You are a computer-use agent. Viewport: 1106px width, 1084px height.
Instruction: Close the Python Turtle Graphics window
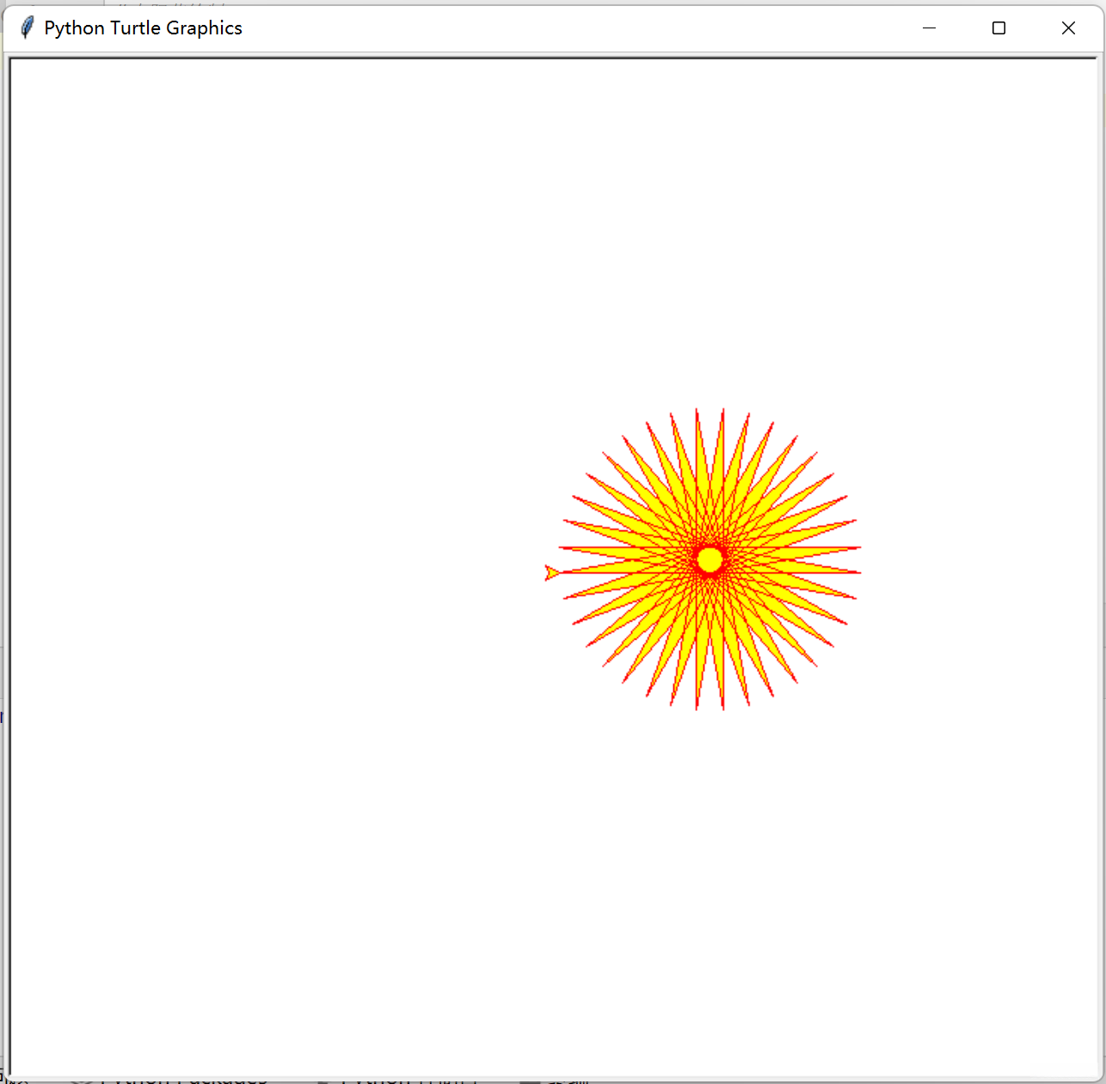[x=1068, y=28]
